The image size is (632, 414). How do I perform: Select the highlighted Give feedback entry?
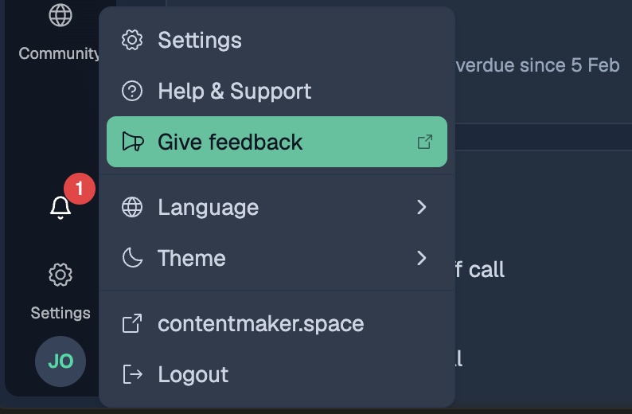(277, 142)
